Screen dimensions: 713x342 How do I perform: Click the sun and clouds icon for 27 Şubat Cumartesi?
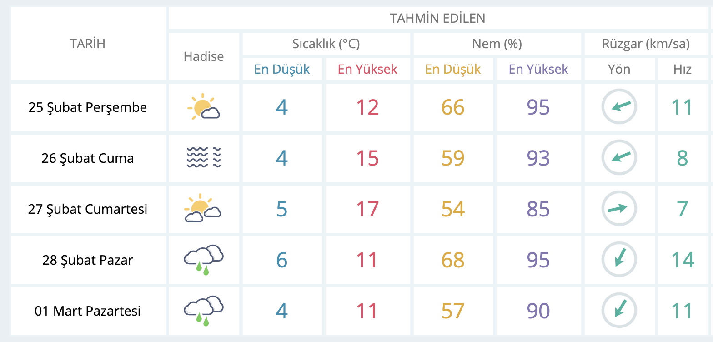(203, 209)
